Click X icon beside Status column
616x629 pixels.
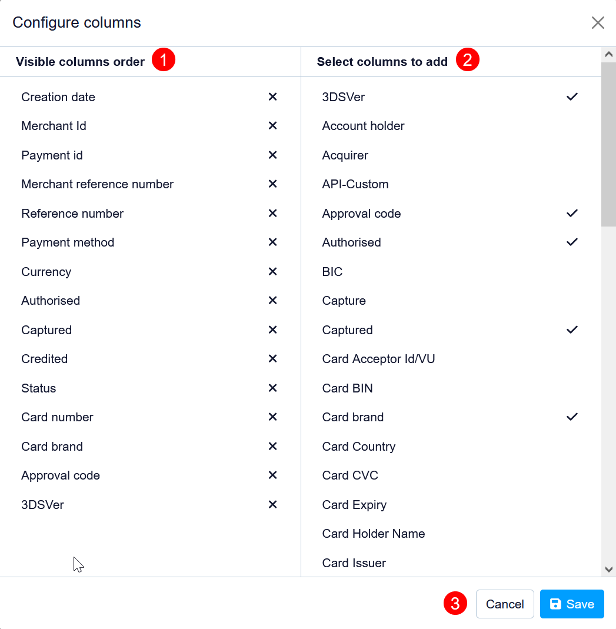point(272,388)
